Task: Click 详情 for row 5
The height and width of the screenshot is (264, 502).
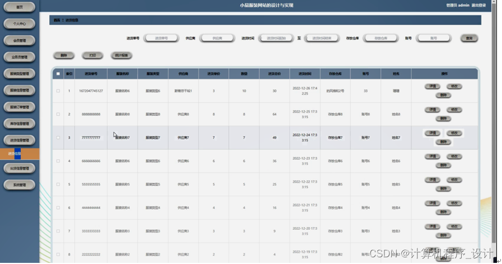Action: point(433,180)
